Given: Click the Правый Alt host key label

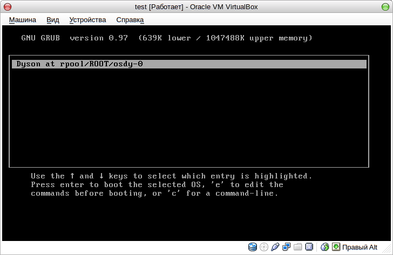Looking at the screenshot, I should click(x=360, y=247).
